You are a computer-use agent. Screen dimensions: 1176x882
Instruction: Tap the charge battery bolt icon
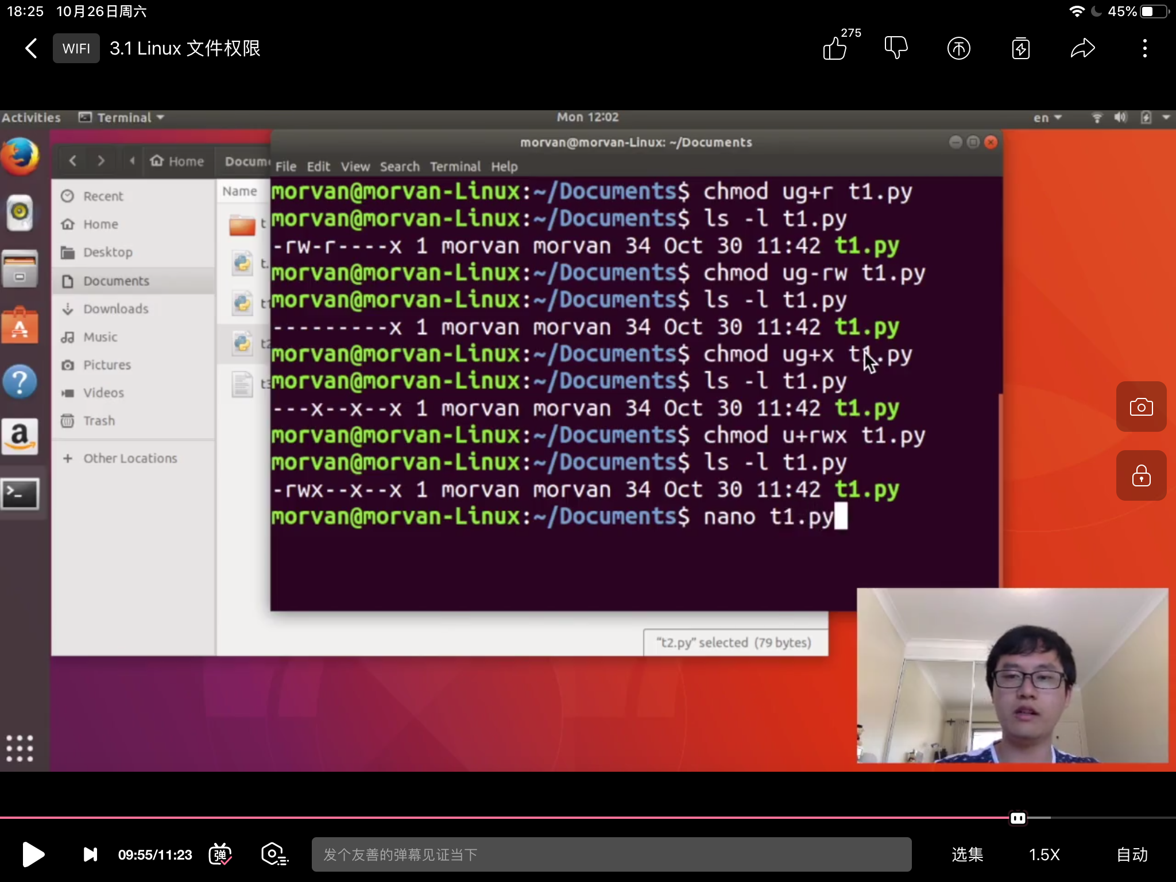[1020, 48]
